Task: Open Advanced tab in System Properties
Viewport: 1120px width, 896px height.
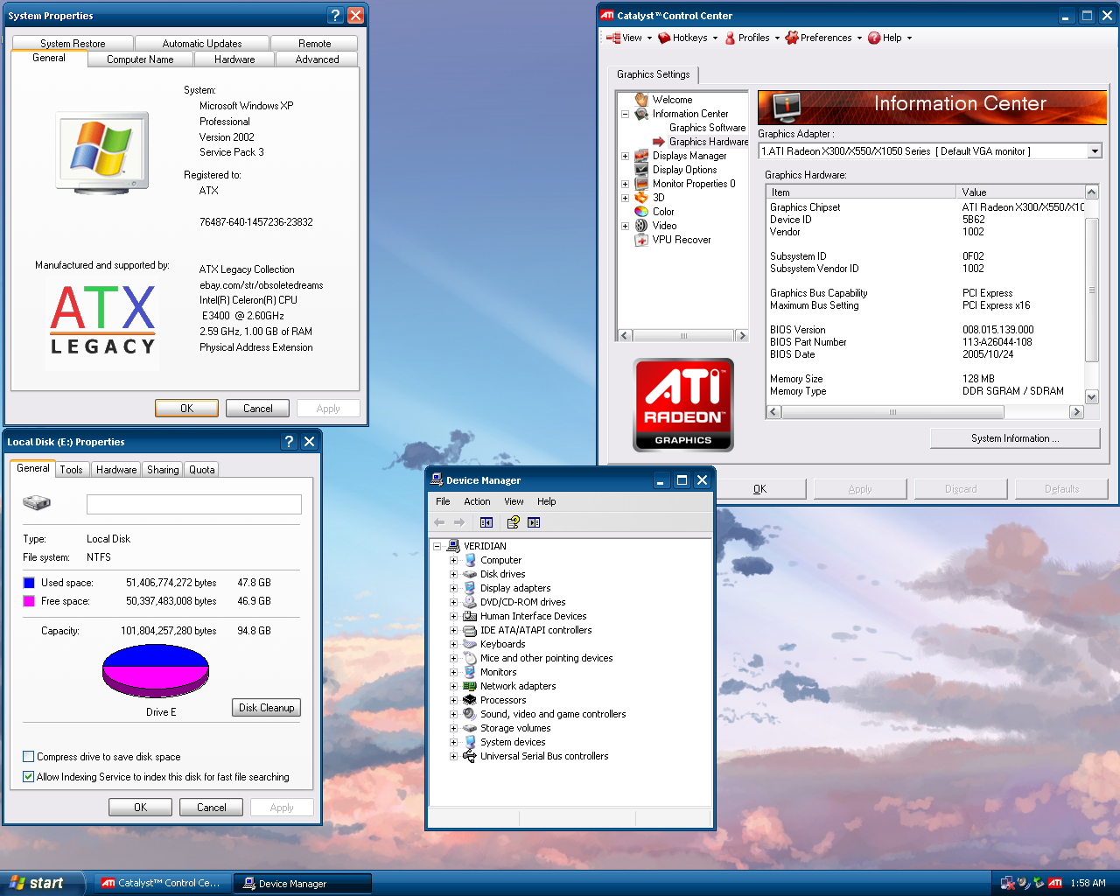Action: click(317, 59)
